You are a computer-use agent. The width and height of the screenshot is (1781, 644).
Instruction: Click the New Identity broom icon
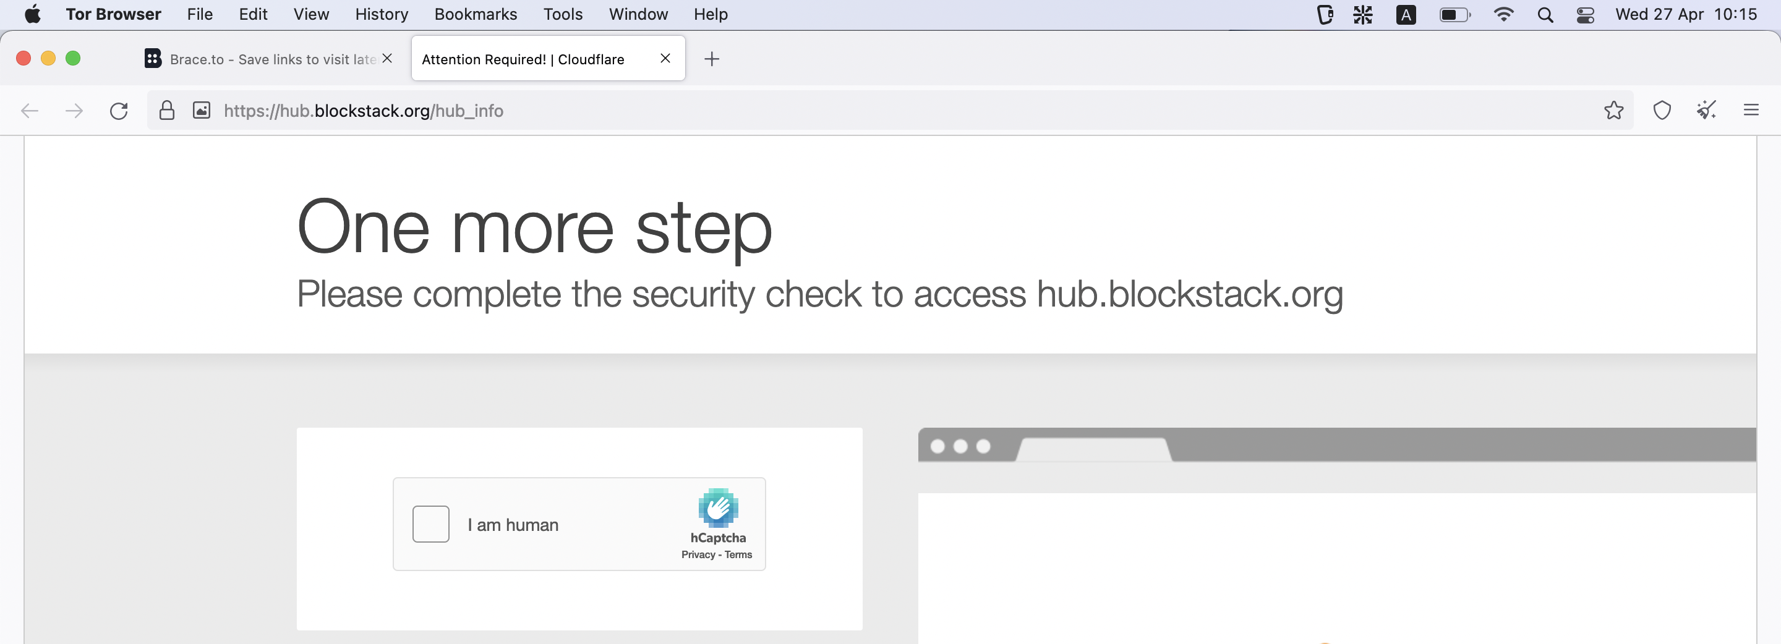[x=1706, y=110]
